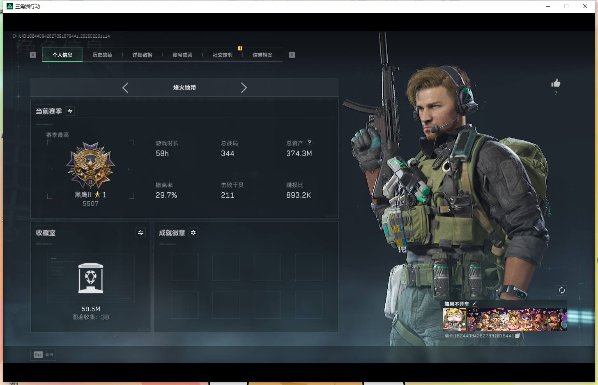Close the 三角洲行动 window
This screenshot has width=598, height=385.
pyautogui.click(x=585, y=6)
